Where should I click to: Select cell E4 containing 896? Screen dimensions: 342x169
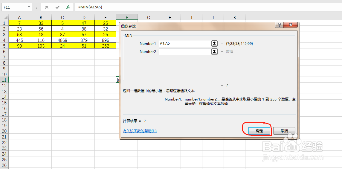tap(105, 40)
